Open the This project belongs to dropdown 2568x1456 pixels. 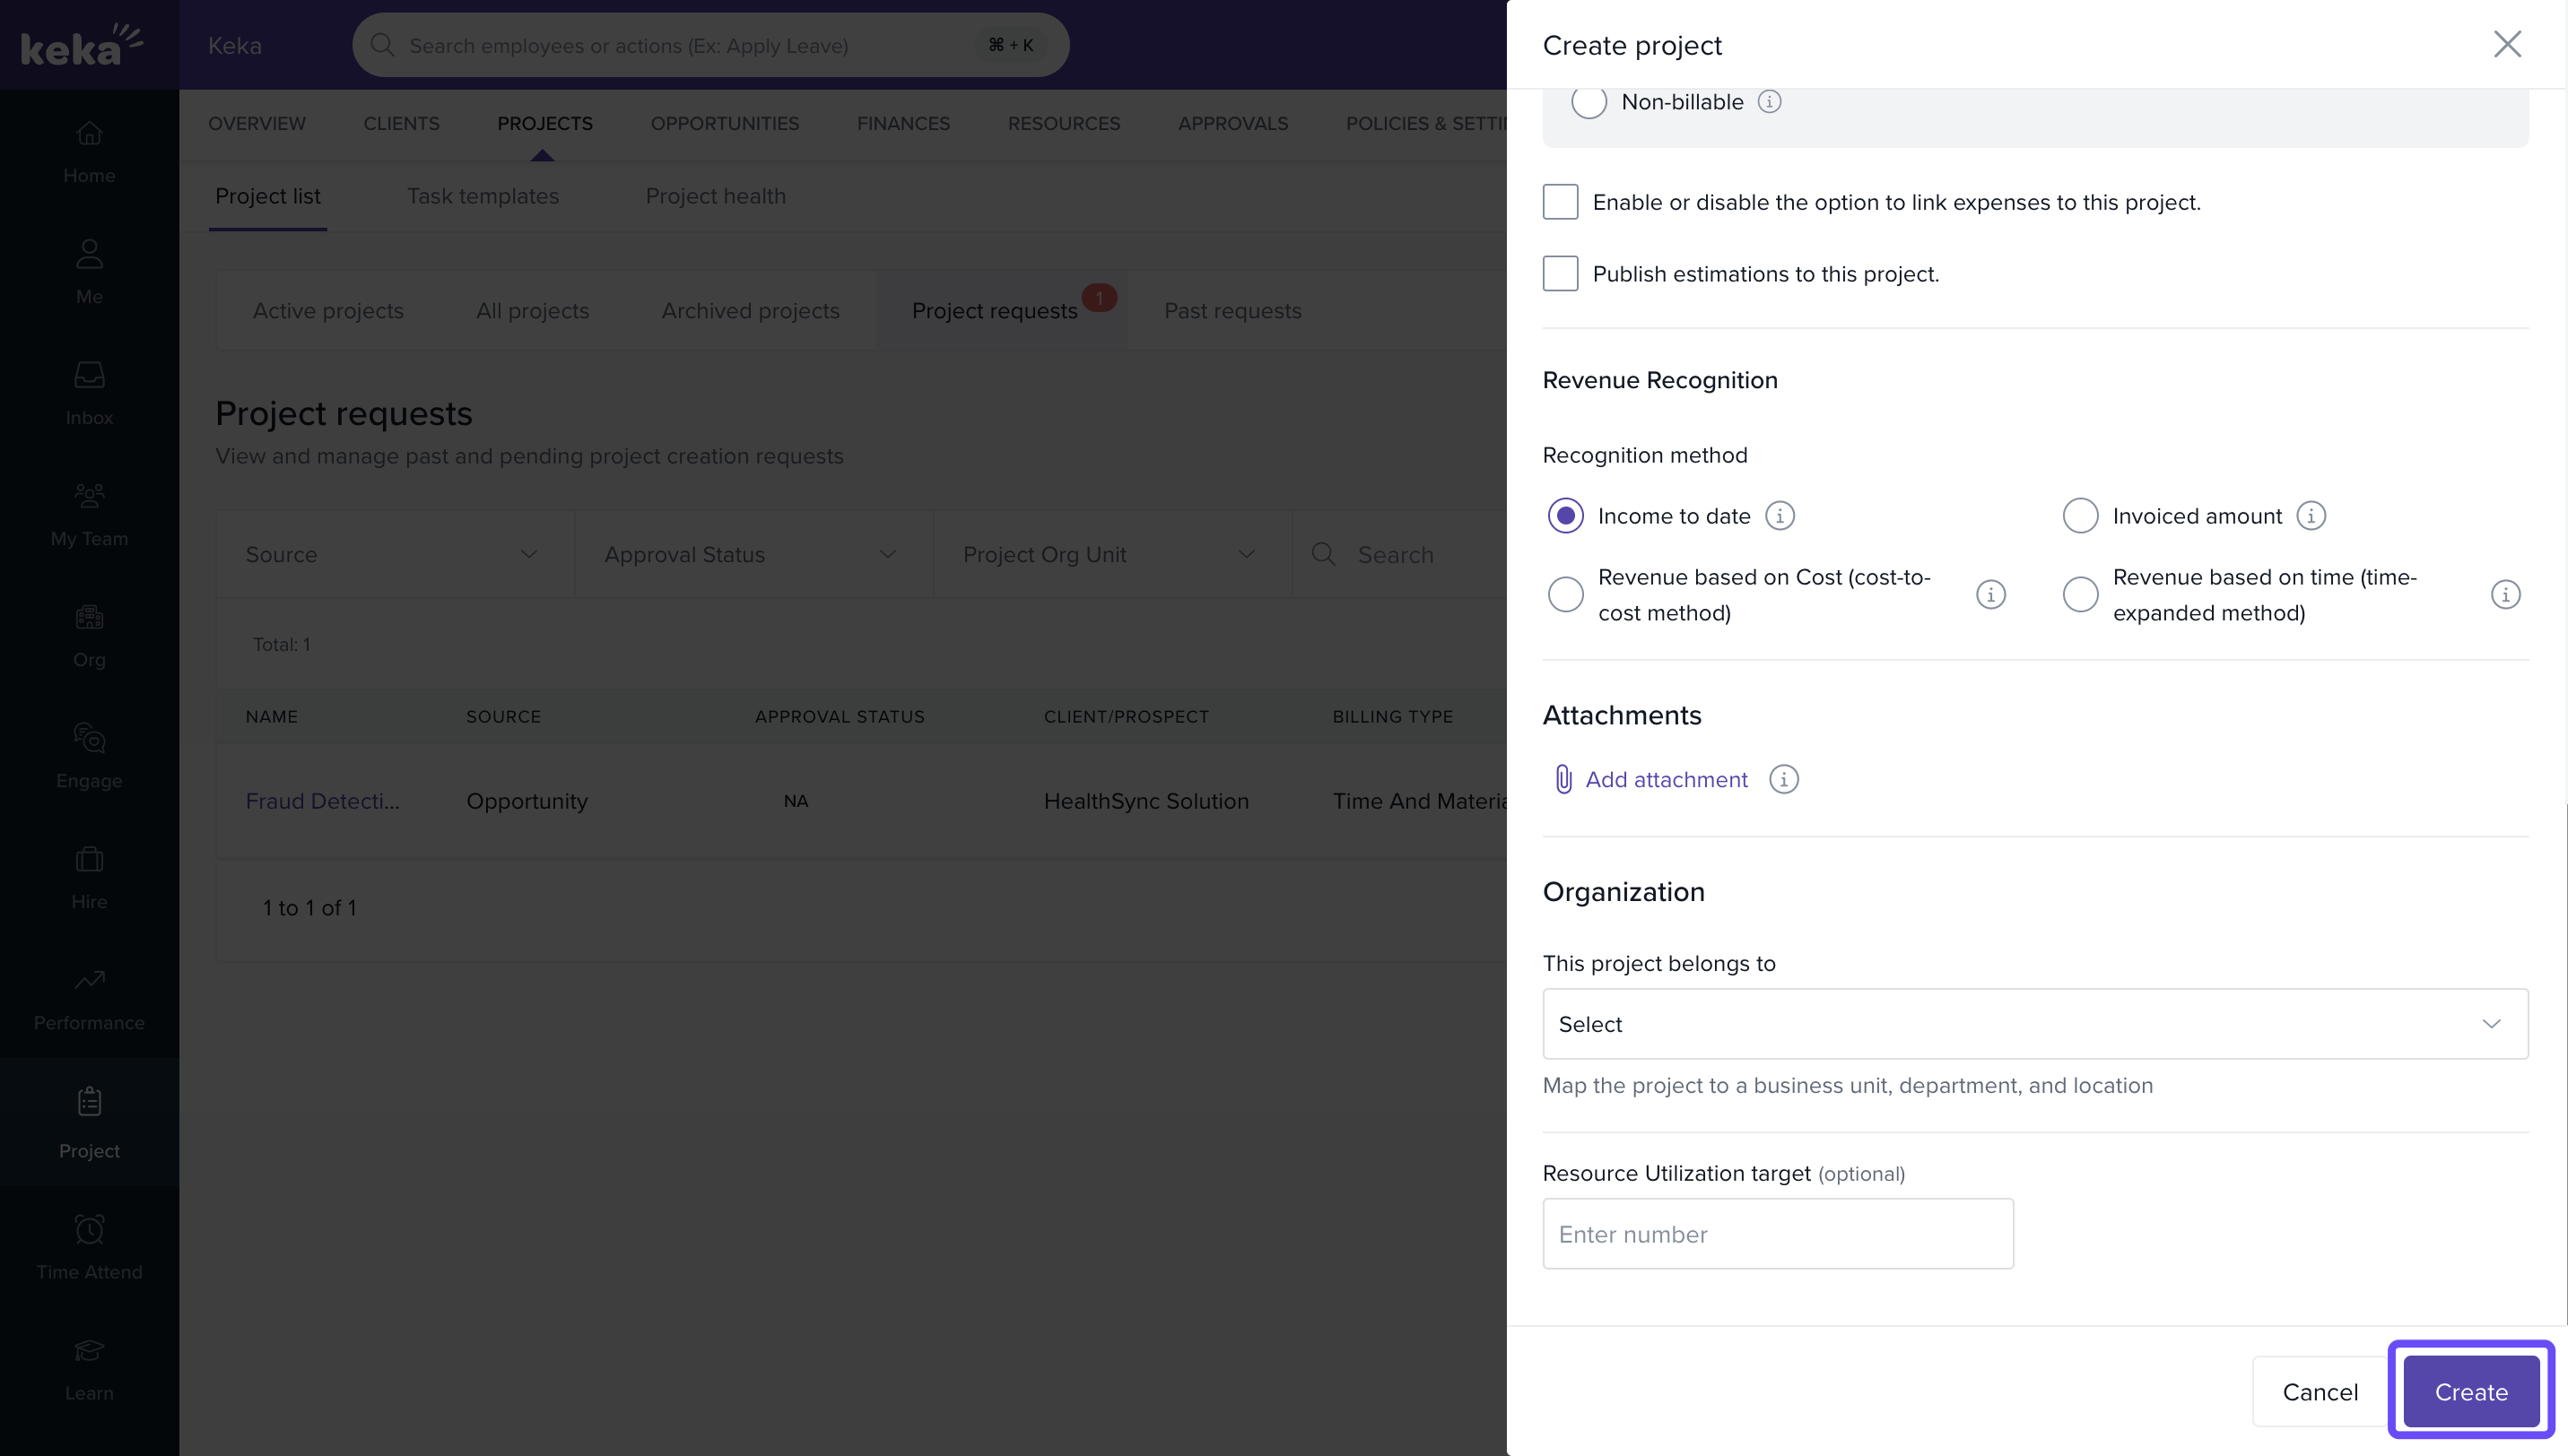click(2035, 1024)
